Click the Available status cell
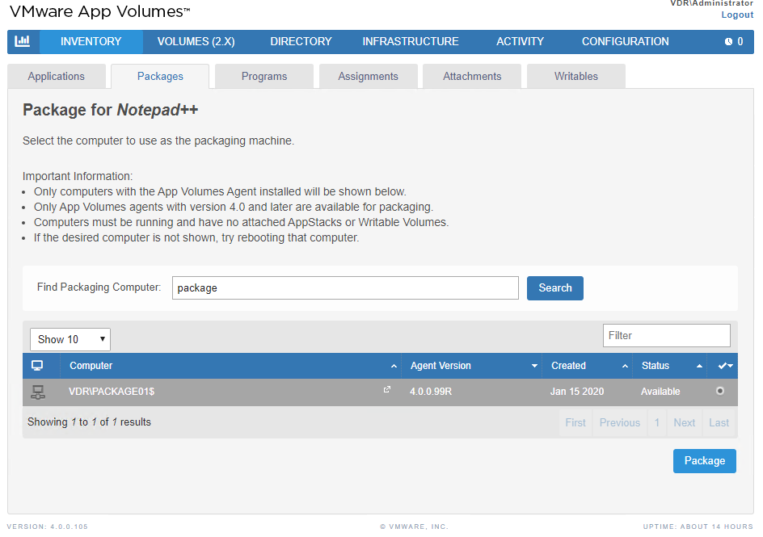The image size is (763, 537). (660, 392)
